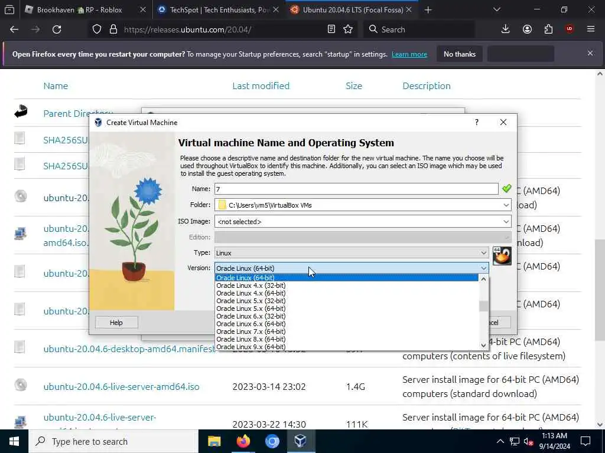Select highlighted Oracle Linux (64-bit) entry
The height and width of the screenshot is (453, 605).
(347, 278)
